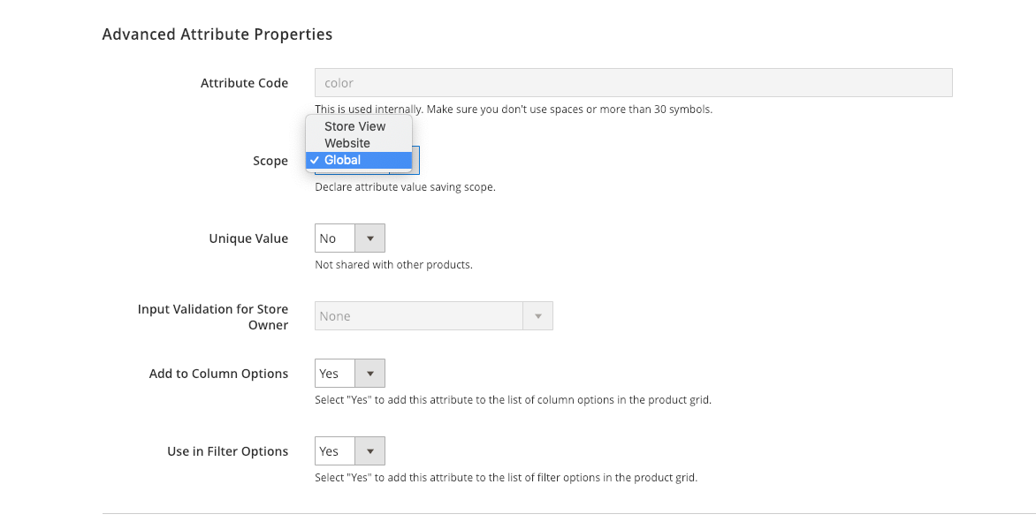Open the Add to Column Options selector
The image size is (1036, 522).
[x=334, y=373]
